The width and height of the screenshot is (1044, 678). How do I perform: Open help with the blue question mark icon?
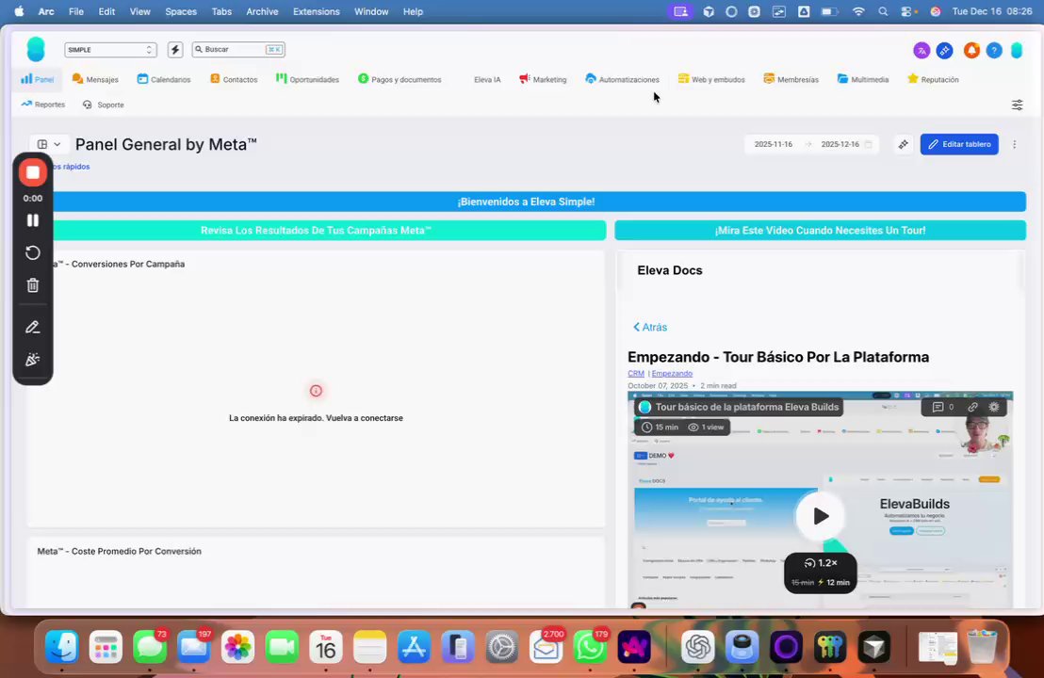point(994,50)
